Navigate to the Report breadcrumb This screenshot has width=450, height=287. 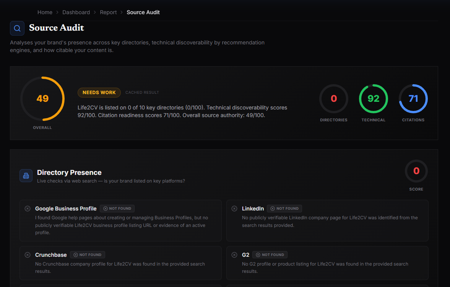(108, 12)
